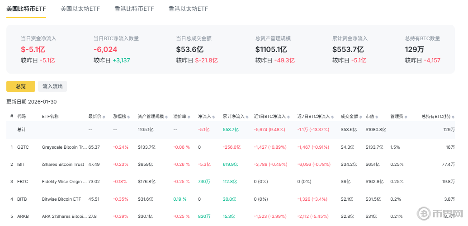The image size is (468, 226).
Task: Click sort icon beside 资产管理规模
Action: click(166, 117)
